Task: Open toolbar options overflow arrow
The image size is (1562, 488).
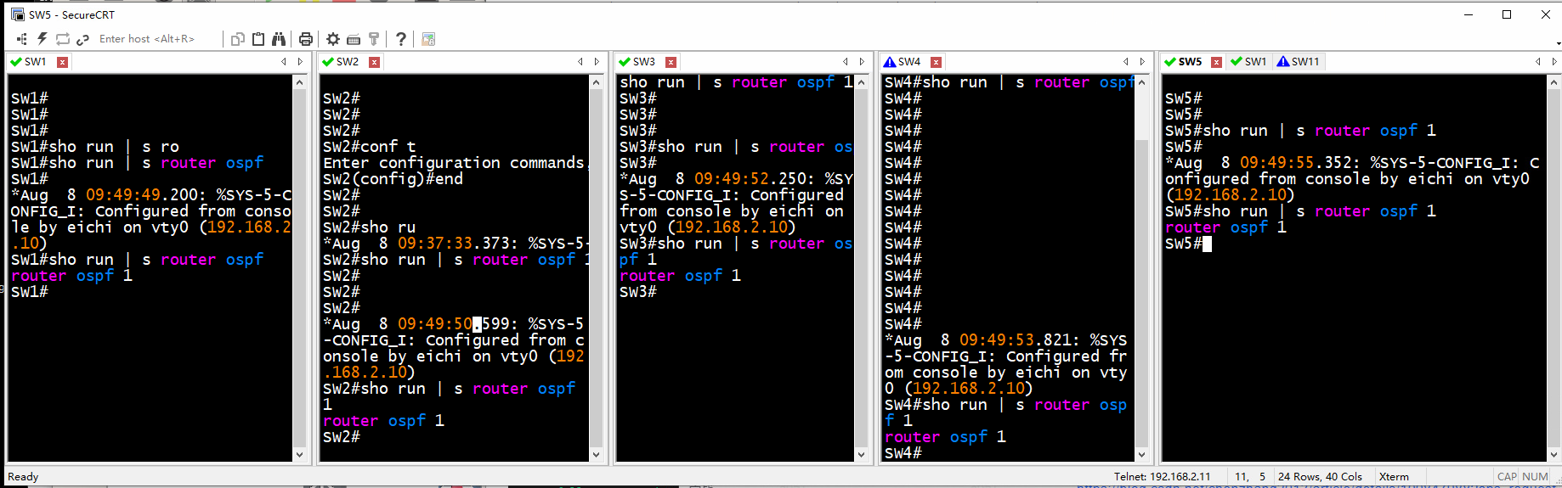Action: [x=1558, y=42]
